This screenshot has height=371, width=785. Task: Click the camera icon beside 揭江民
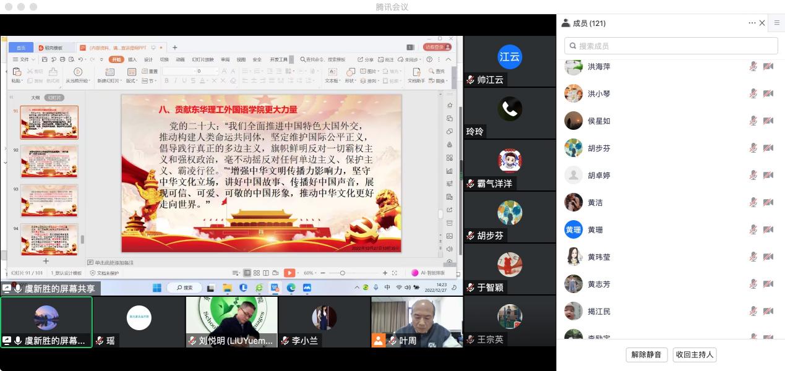[x=768, y=311]
